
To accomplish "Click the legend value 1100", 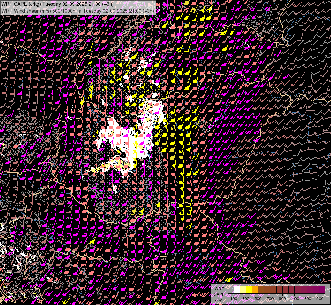I will (294, 299).
